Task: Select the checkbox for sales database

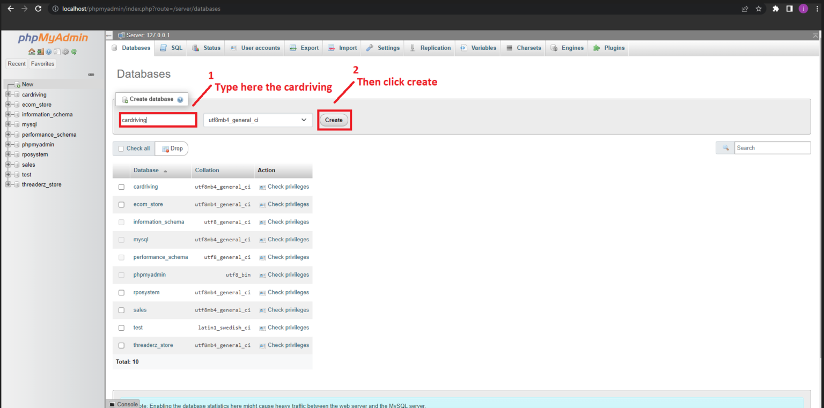Action: [121, 310]
